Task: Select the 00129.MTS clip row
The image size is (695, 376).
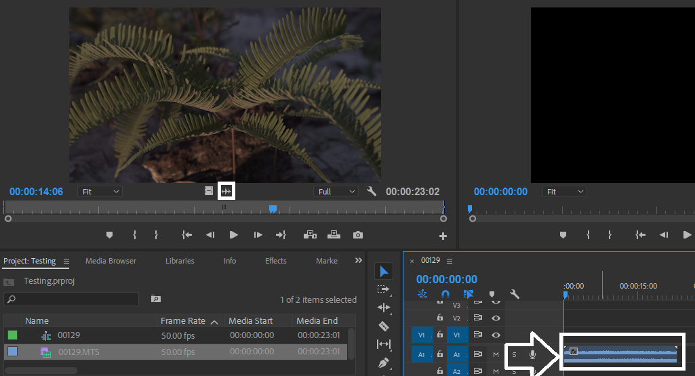Action: tap(176, 352)
